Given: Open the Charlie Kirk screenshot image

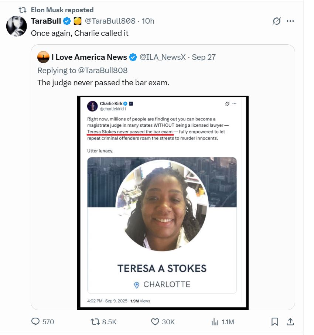Looking at the screenshot, I should click(163, 202).
